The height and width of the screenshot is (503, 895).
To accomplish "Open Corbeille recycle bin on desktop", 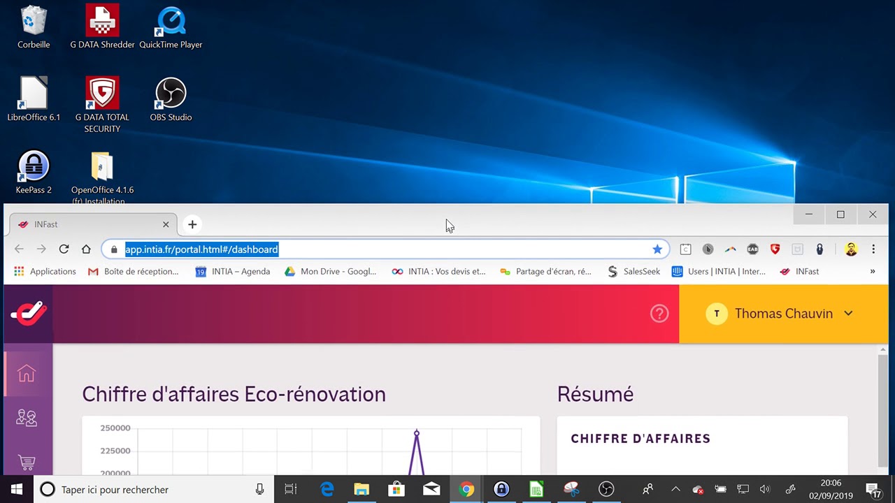I will click(34, 27).
